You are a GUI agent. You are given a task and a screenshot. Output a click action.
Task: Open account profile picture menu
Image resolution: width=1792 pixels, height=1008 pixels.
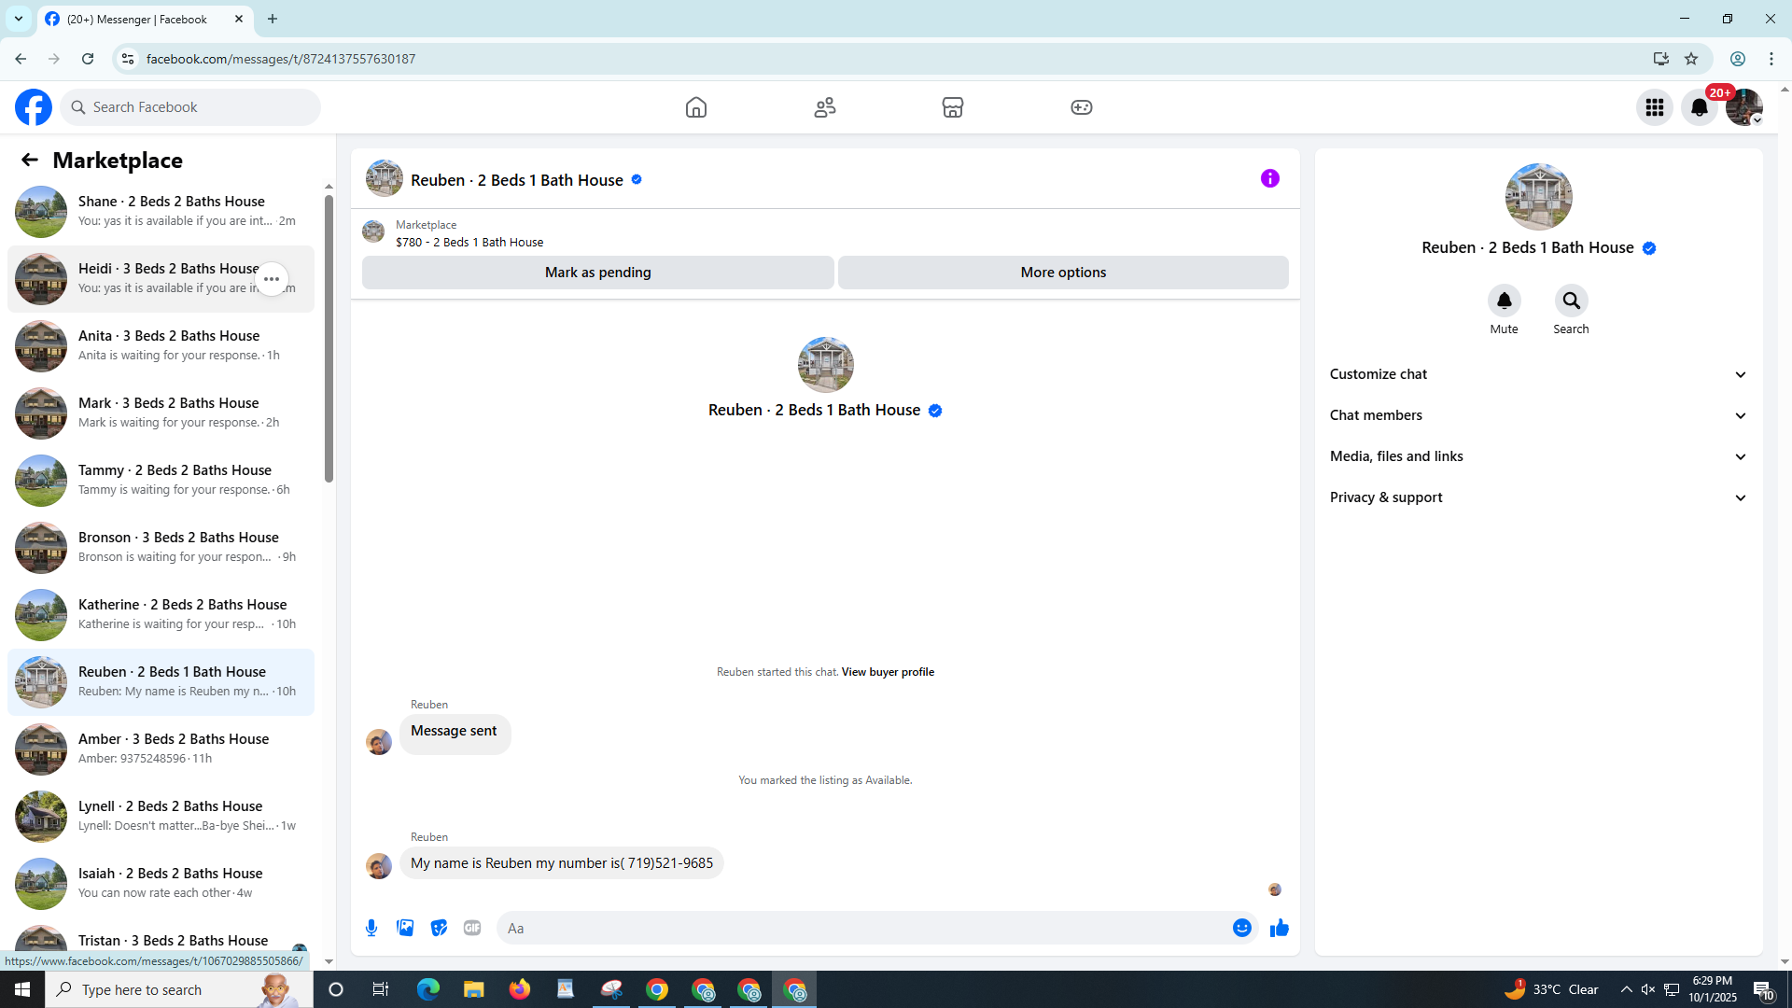tap(1743, 107)
